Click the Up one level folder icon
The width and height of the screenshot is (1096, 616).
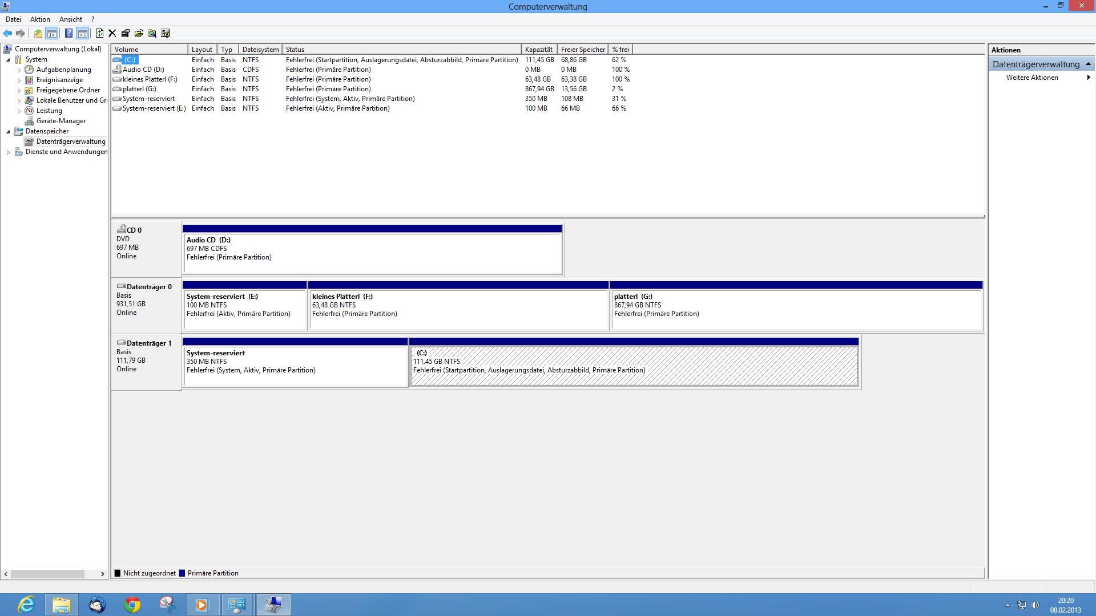pyautogui.click(x=38, y=33)
